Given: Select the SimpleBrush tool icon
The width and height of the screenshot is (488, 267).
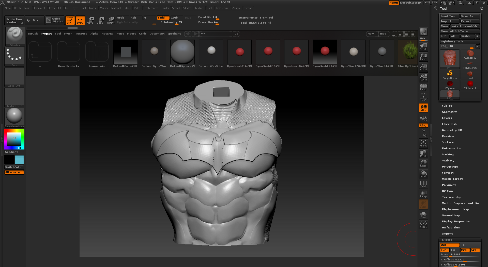Looking at the screenshot, I should point(450,75).
